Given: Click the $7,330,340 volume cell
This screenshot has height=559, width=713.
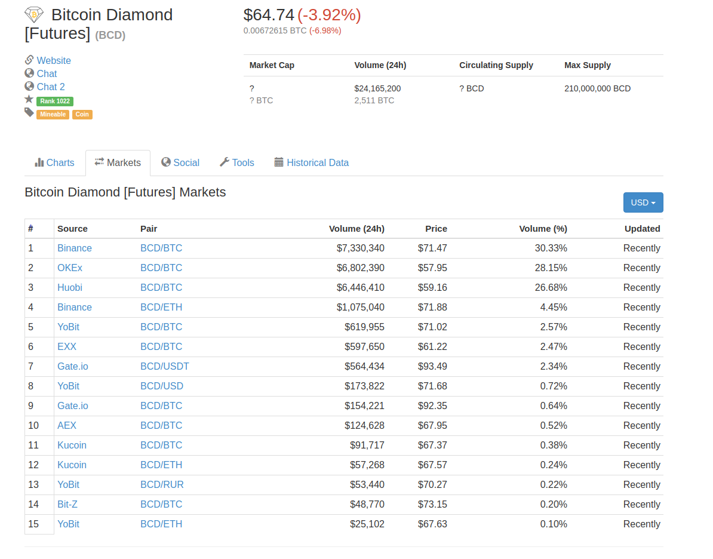Looking at the screenshot, I should click(x=360, y=248).
